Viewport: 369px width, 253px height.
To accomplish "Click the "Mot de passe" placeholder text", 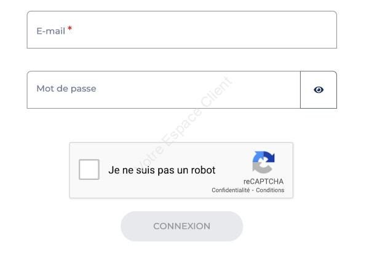I will (66, 88).
